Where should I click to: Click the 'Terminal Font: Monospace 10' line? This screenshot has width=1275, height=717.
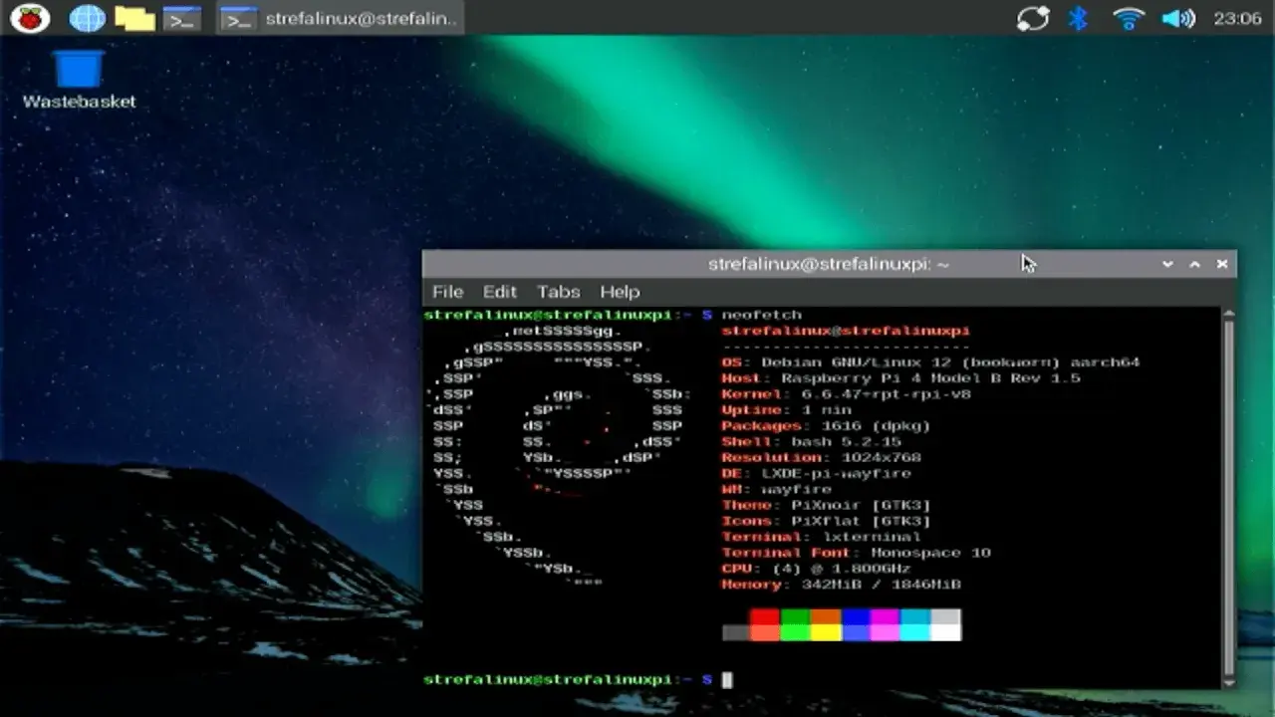point(856,553)
